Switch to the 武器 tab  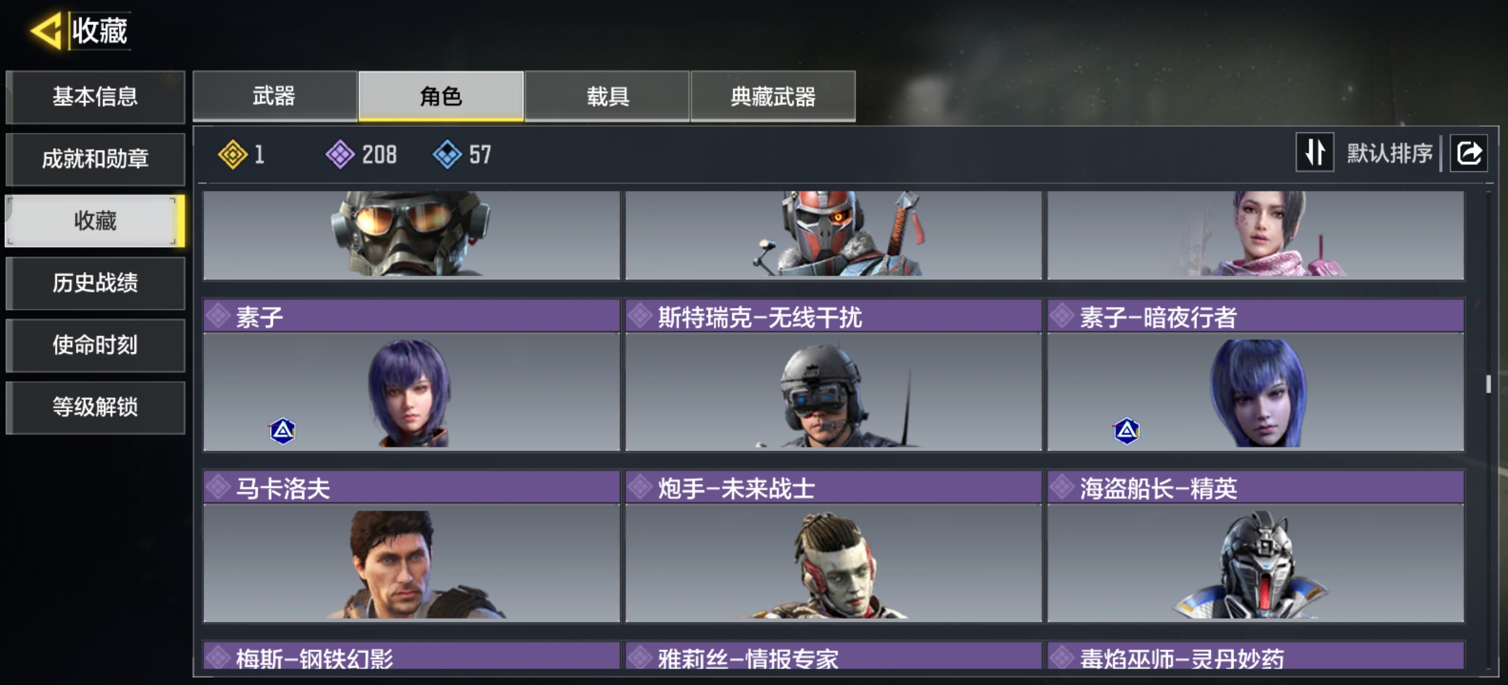pyautogui.click(x=274, y=96)
